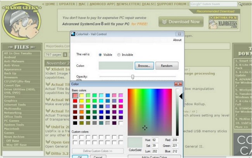Click the veil color preview box

(x=116, y=66)
